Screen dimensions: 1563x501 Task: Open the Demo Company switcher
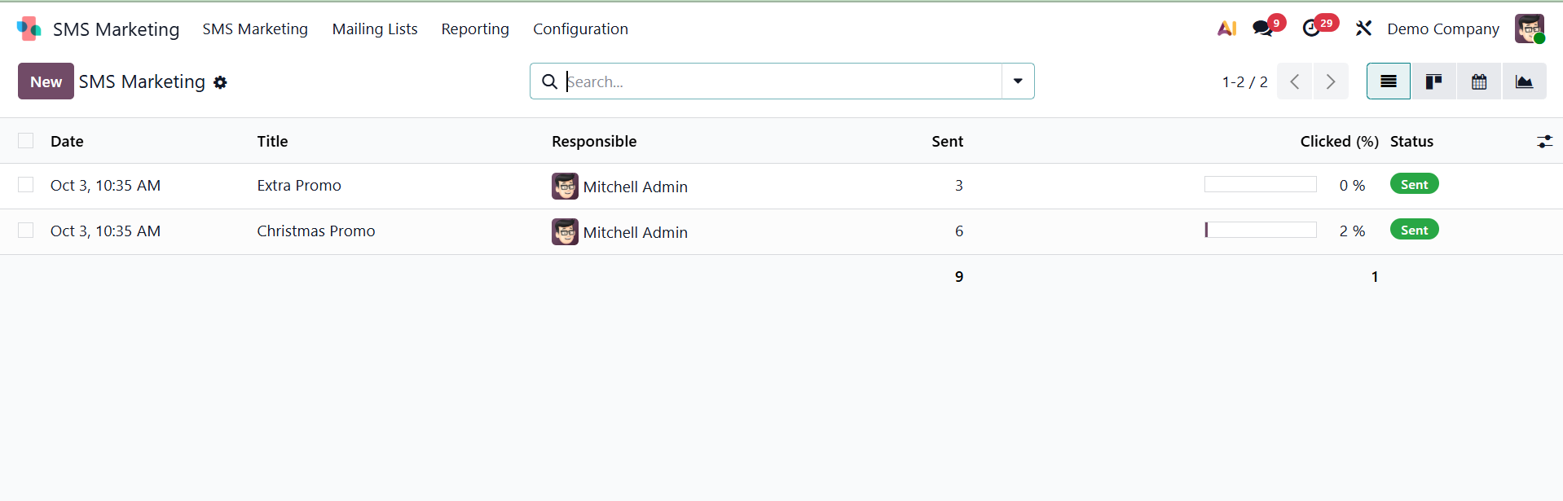tap(1442, 29)
